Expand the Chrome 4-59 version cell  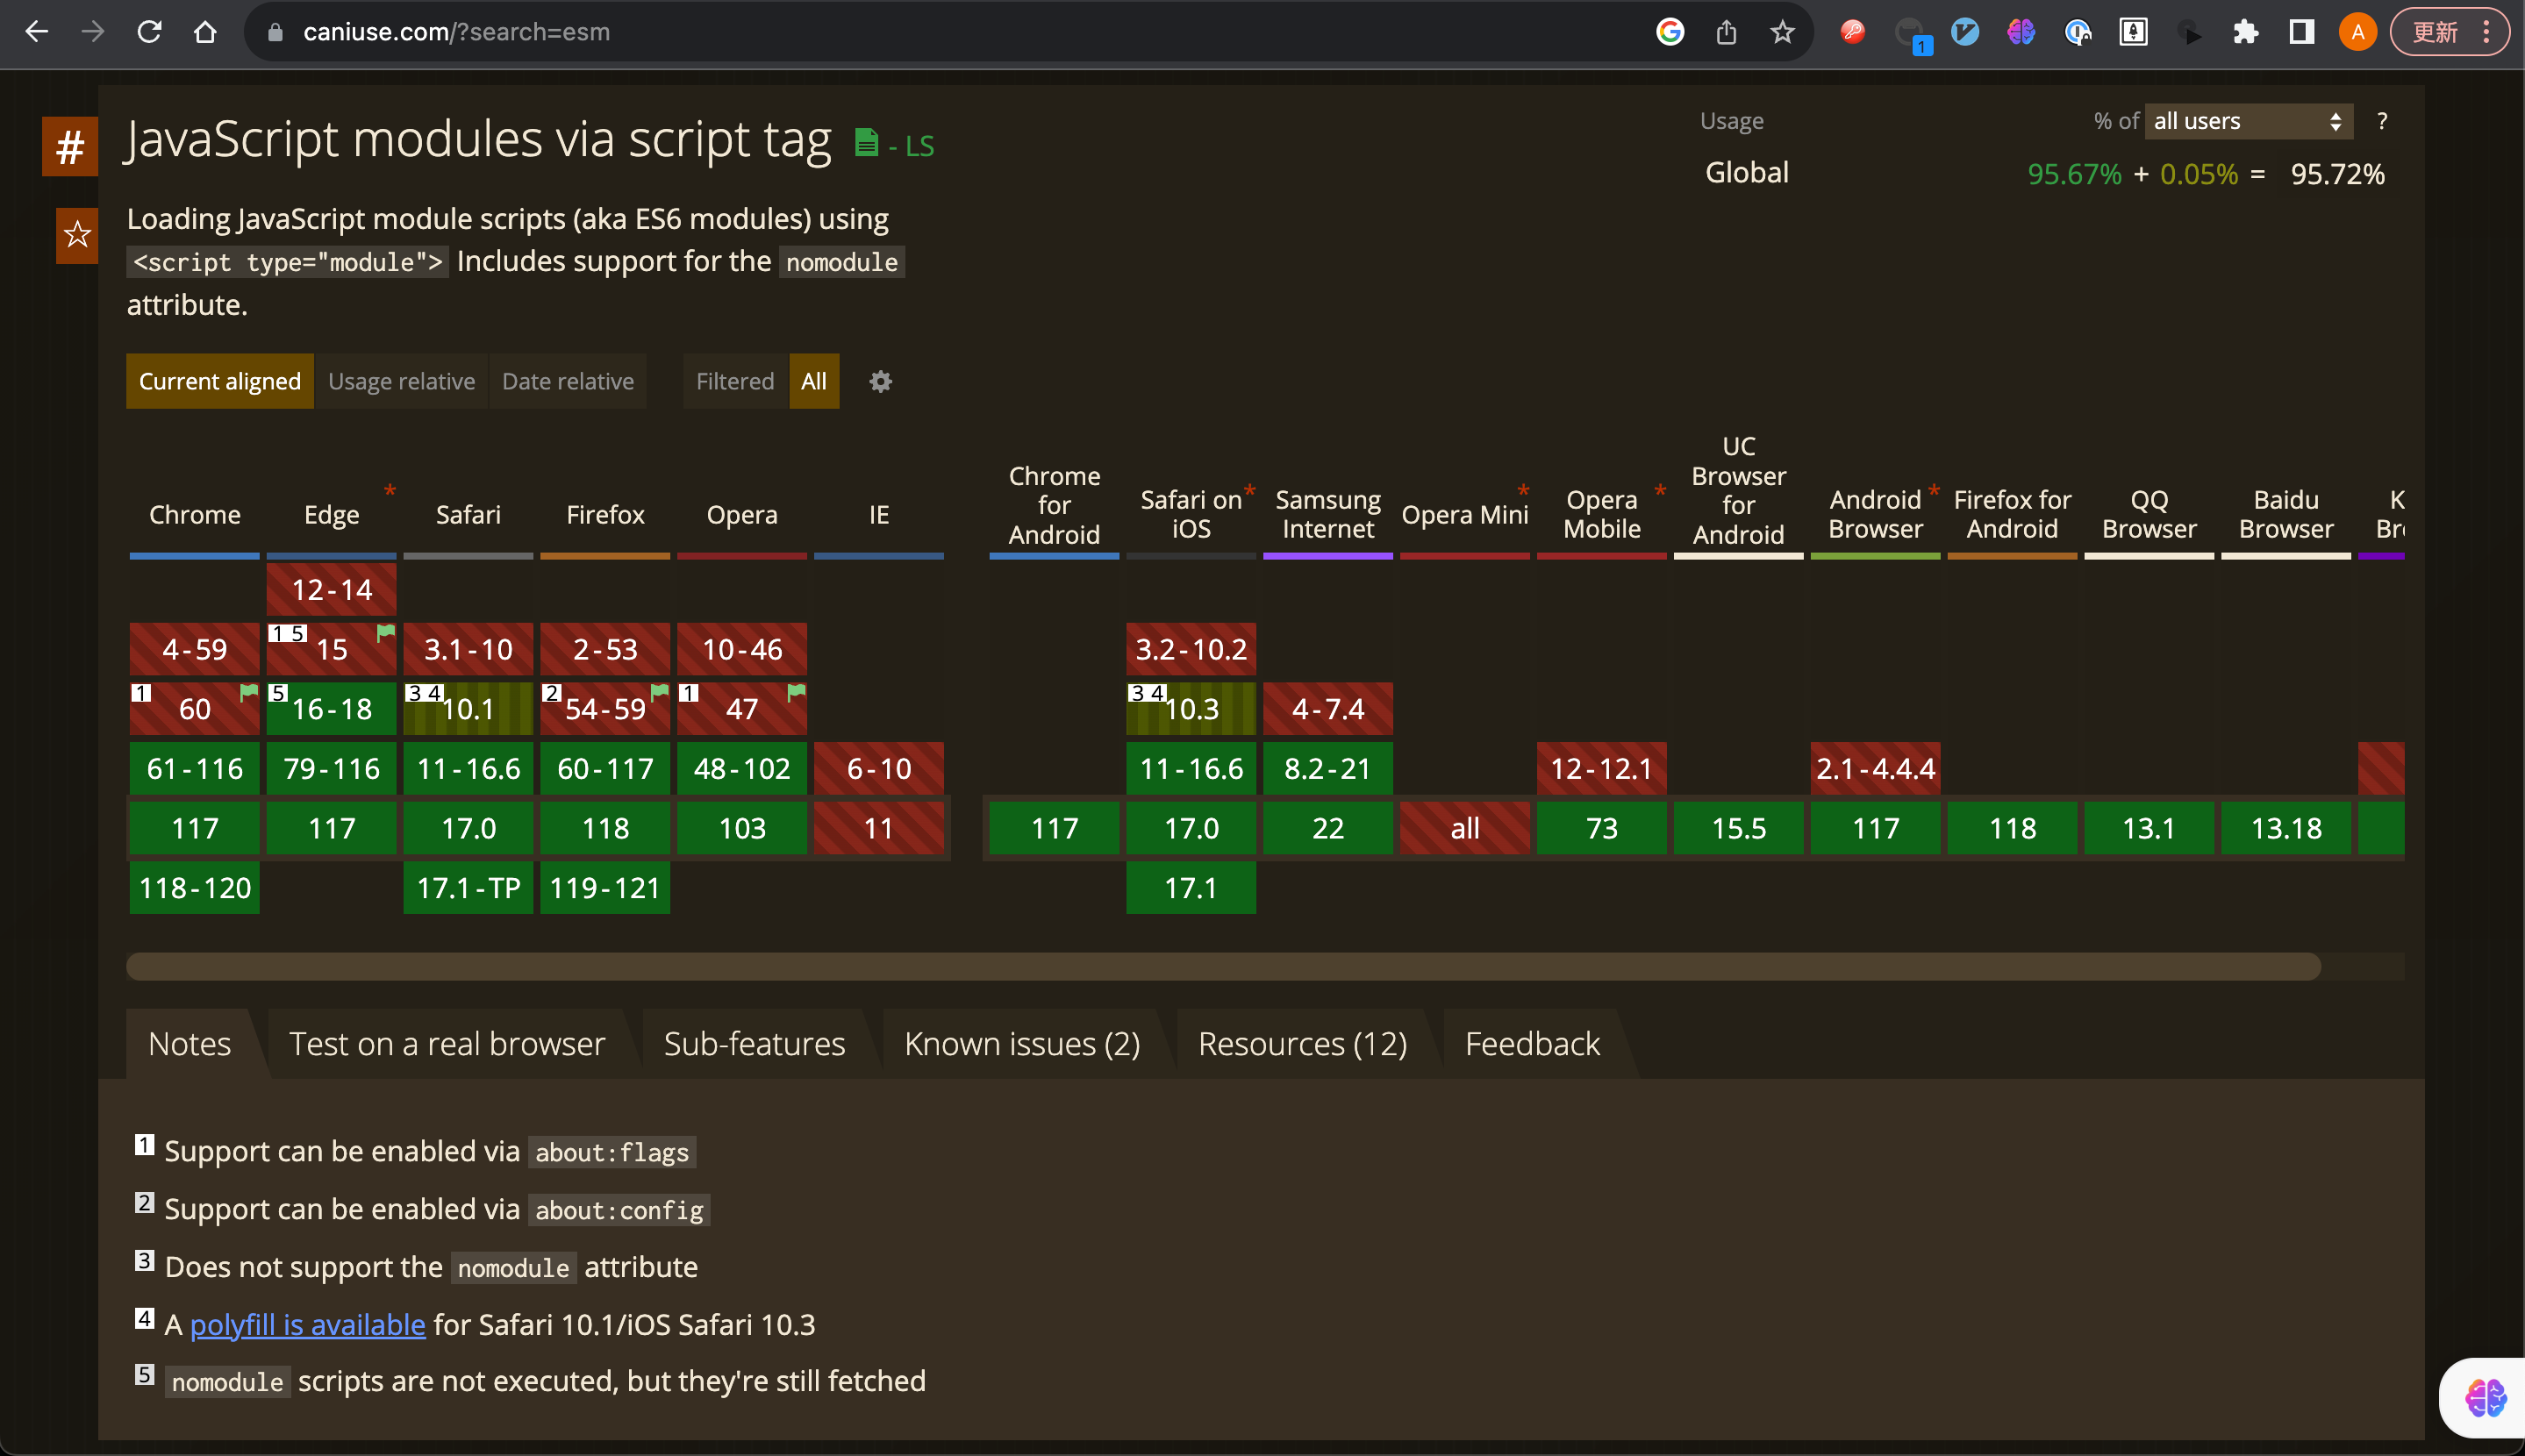pyautogui.click(x=194, y=649)
